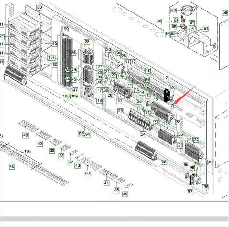Select part label 99 near lower right

pyautogui.click(x=197, y=164)
